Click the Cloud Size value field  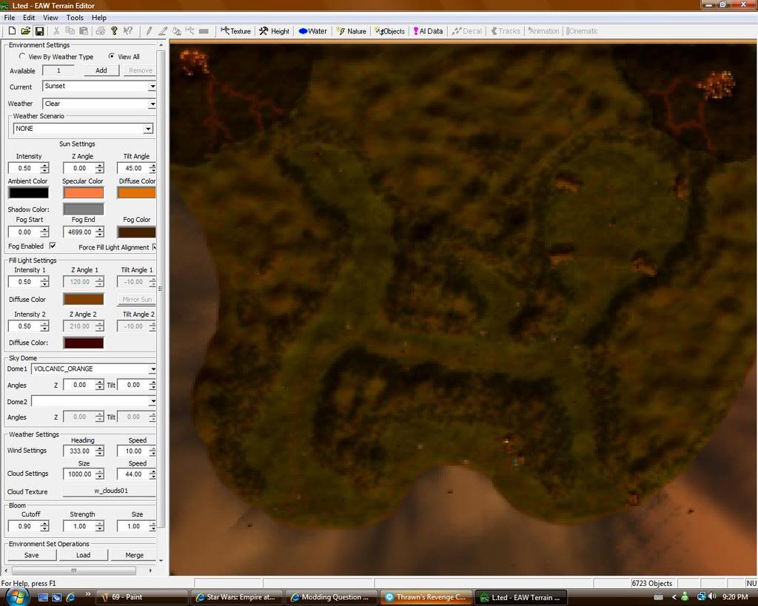click(79, 474)
